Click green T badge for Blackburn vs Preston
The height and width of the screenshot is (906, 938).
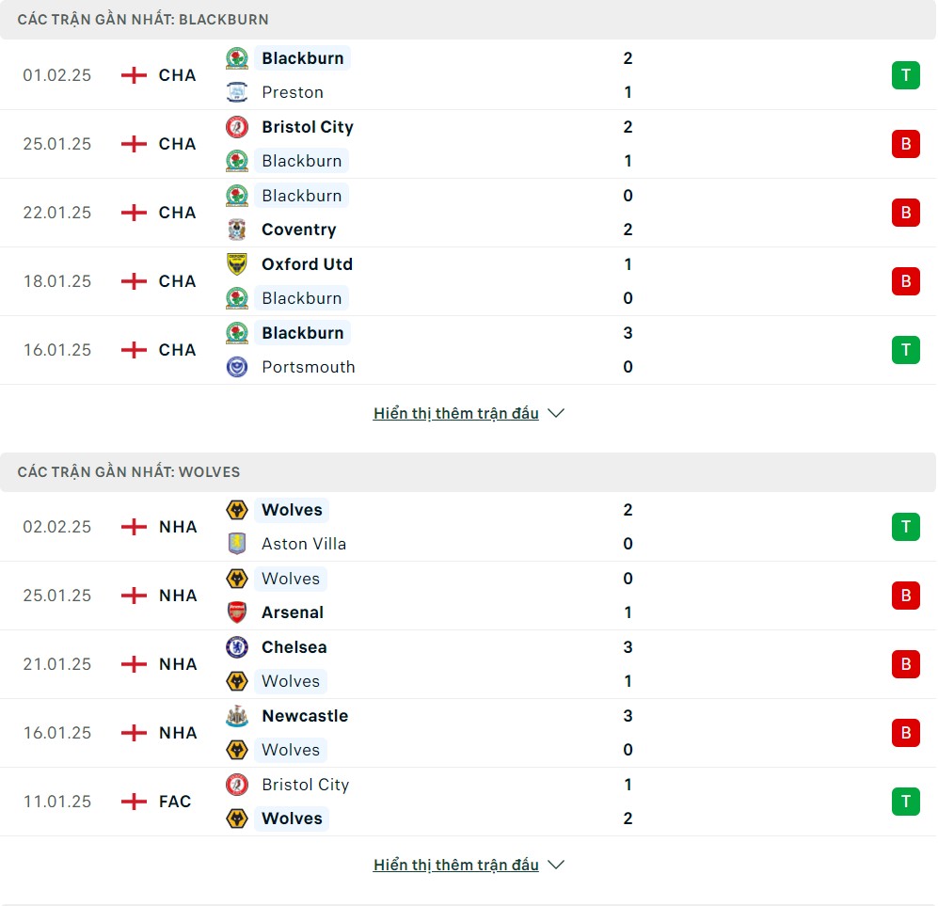click(x=906, y=75)
